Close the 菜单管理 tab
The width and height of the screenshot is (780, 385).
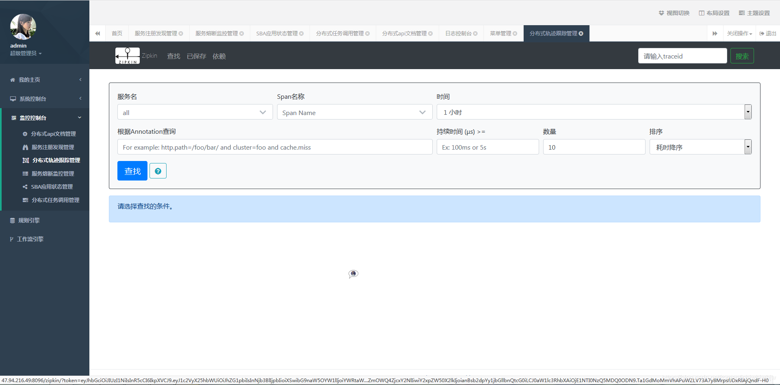pos(515,33)
